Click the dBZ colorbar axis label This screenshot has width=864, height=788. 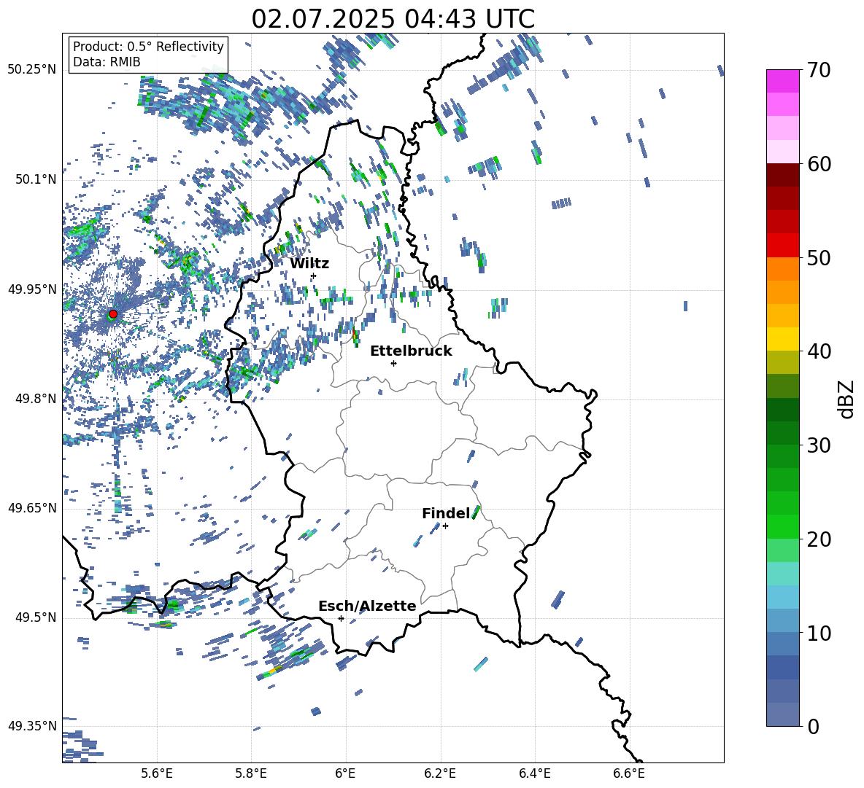847,399
